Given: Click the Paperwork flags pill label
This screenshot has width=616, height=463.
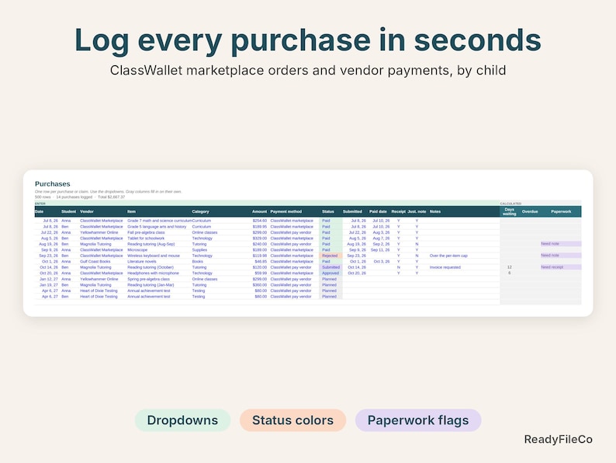Looking at the screenshot, I should click(x=418, y=420).
